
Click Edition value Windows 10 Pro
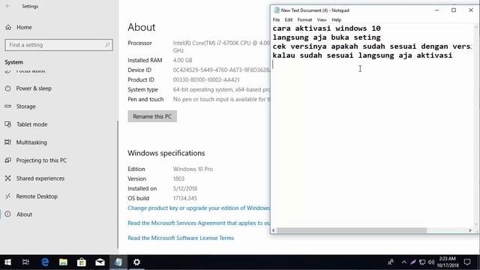click(x=193, y=169)
